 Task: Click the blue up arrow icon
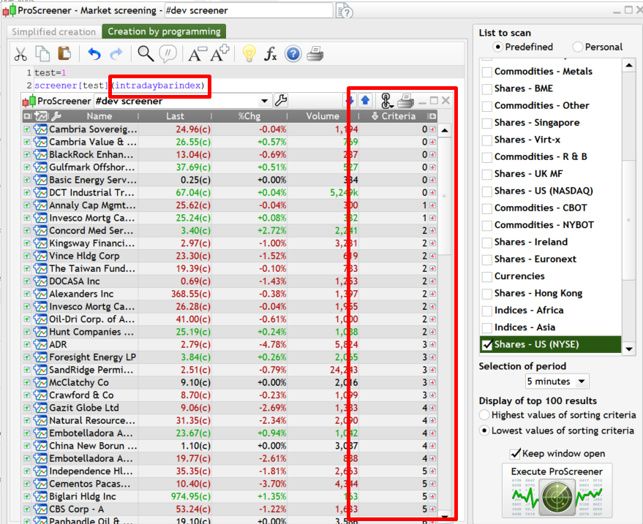point(365,100)
